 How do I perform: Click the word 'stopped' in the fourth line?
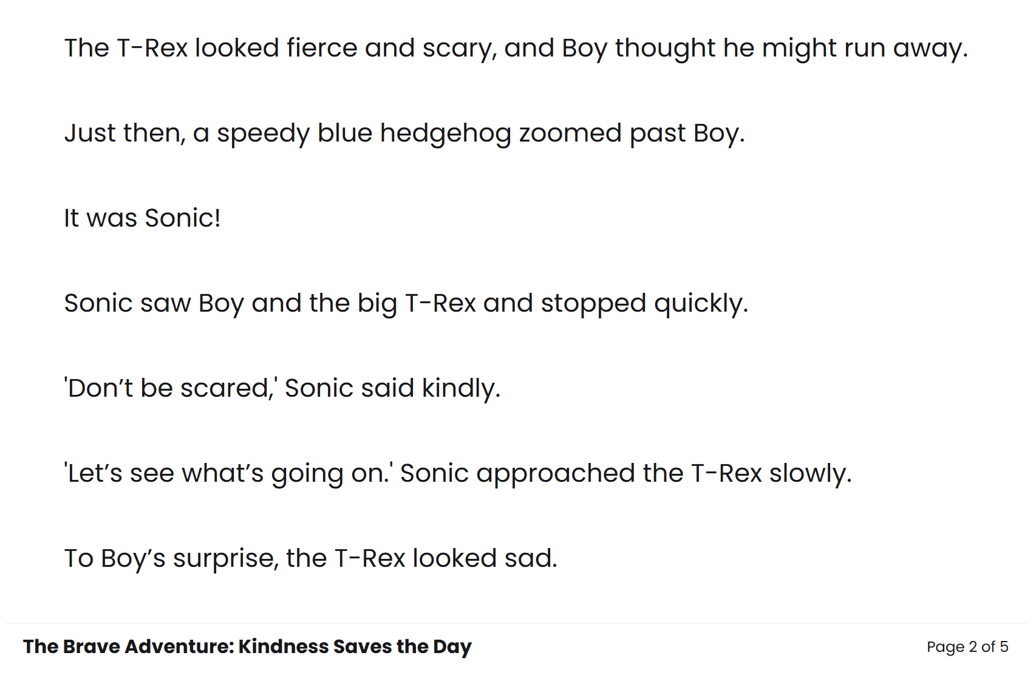pyautogui.click(x=593, y=303)
